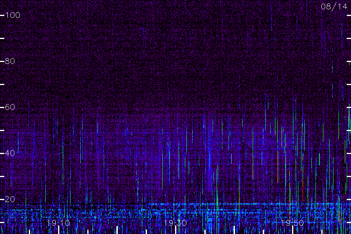Click the 19:10 time label
Viewport: 351px width, 234px height.
58,223
